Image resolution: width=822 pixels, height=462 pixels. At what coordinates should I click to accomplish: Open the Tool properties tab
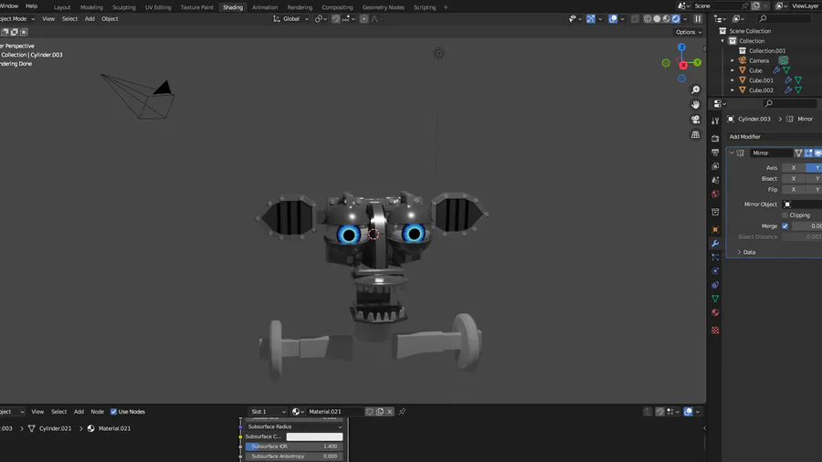click(715, 121)
